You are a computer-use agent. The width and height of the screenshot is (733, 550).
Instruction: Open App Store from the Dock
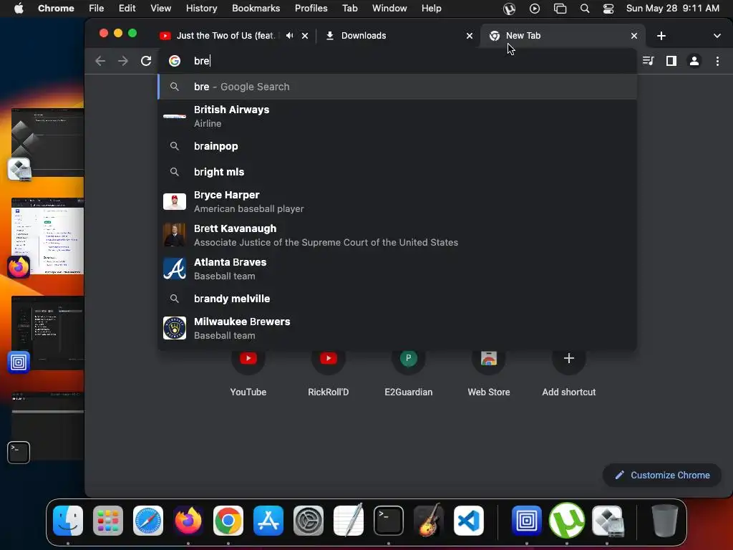268,521
